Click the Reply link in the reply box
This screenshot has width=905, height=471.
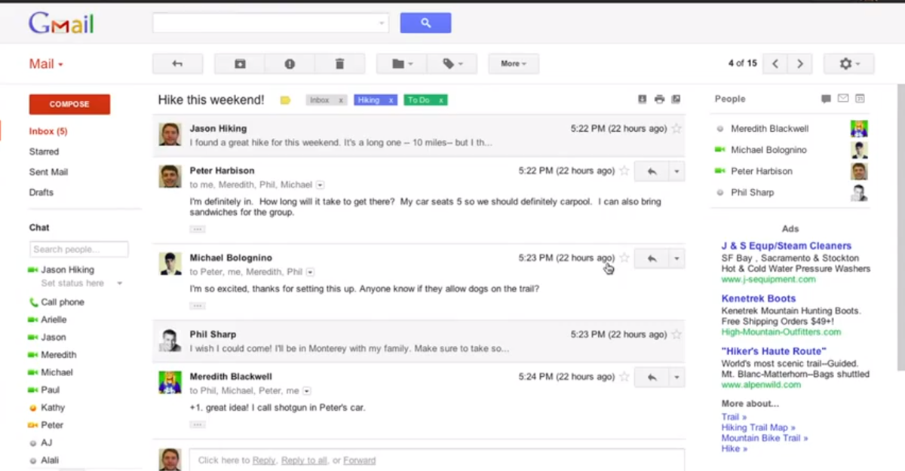tap(264, 460)
